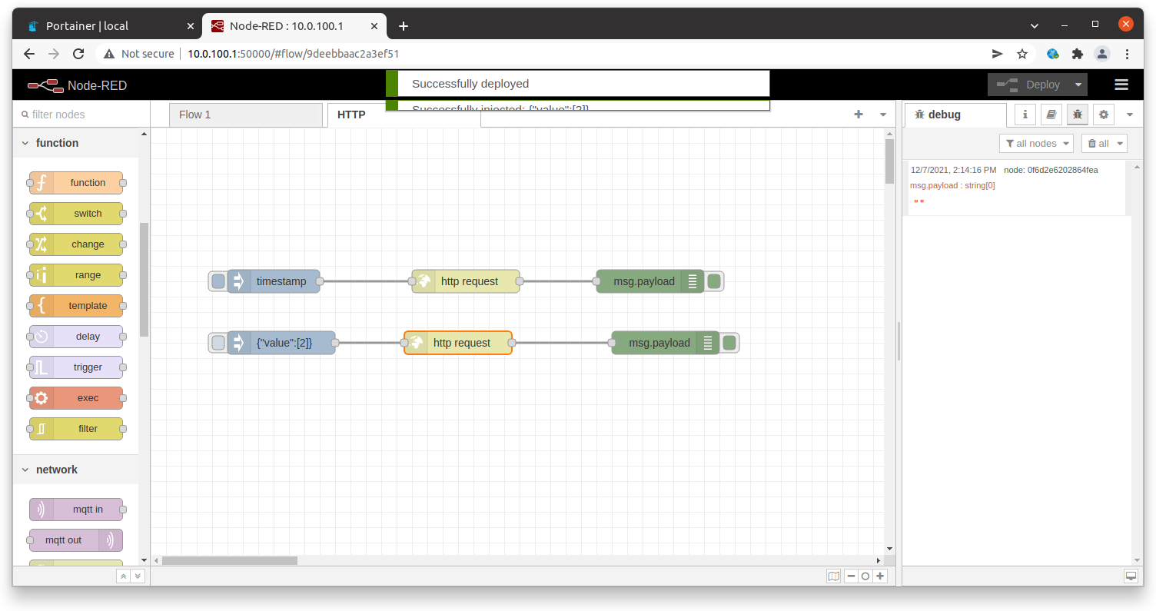The image size is (1156, 611).
Task: Trigger the timestamp inject node button
Action: [218, 281]
